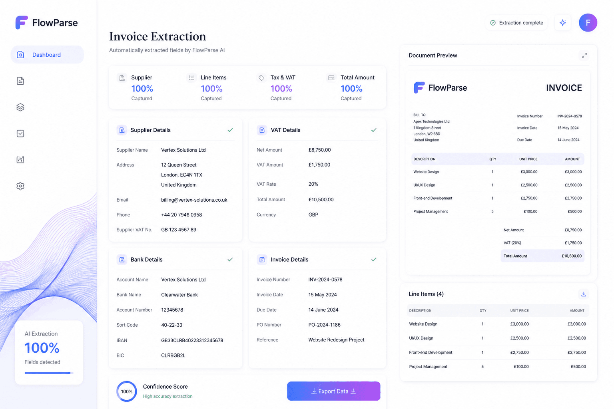Viewport: 614px width, 409px height.
Task: Click the VAT Details verified checkmark
Action: 374,130
